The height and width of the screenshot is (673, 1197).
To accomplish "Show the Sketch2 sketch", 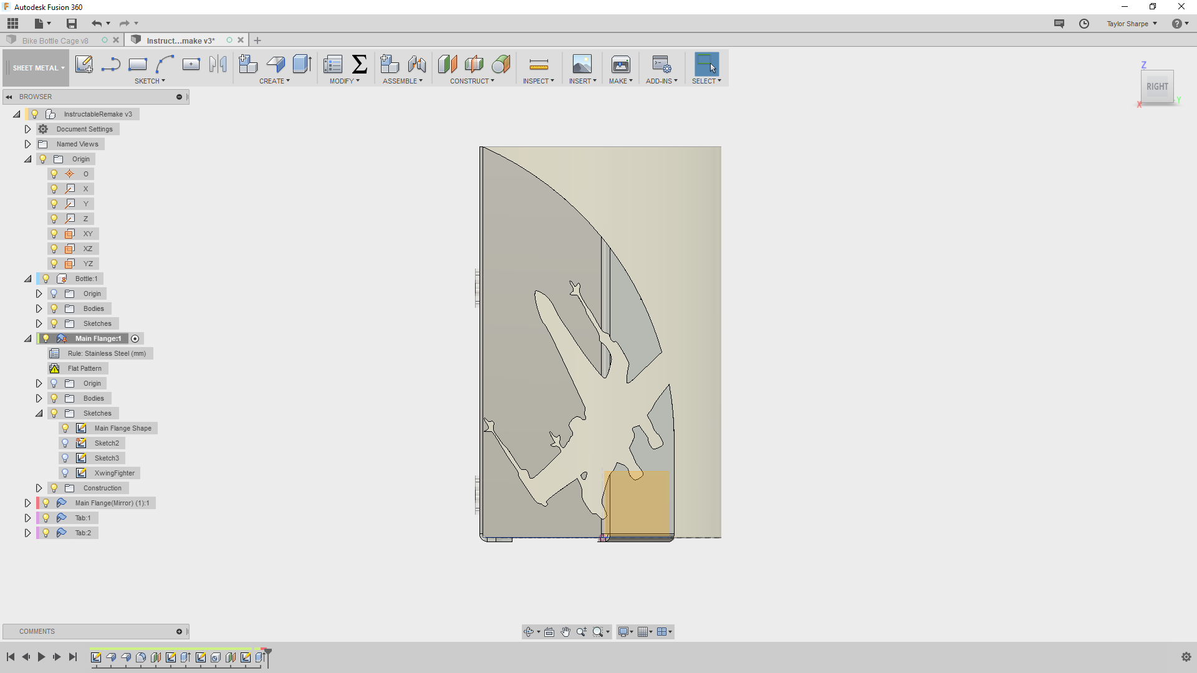I will pos(65,443).
